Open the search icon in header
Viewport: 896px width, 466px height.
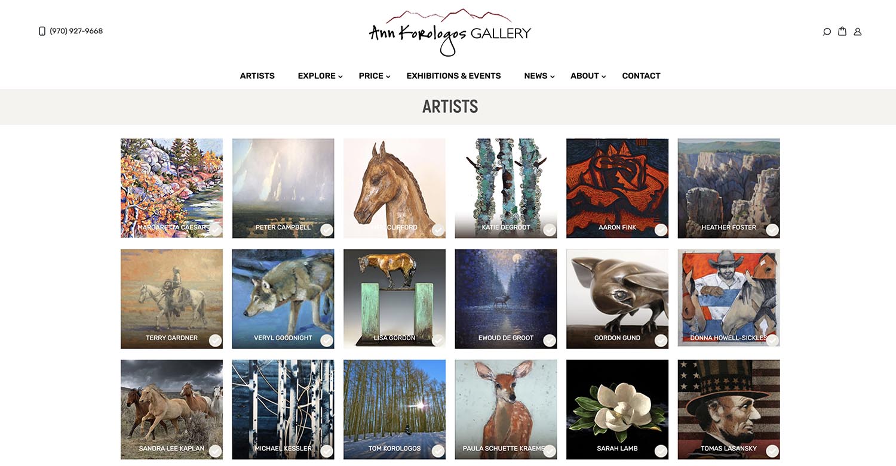[827, 32]
